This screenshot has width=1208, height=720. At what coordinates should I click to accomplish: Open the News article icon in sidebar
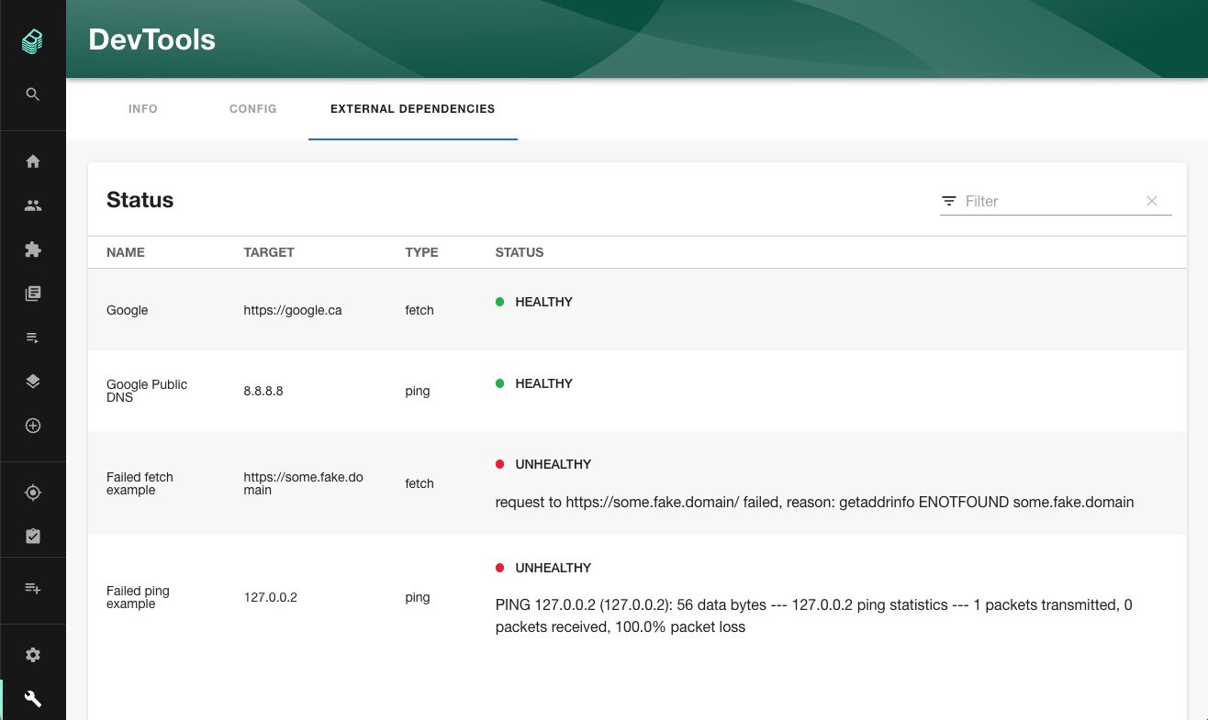pos(33,293)
